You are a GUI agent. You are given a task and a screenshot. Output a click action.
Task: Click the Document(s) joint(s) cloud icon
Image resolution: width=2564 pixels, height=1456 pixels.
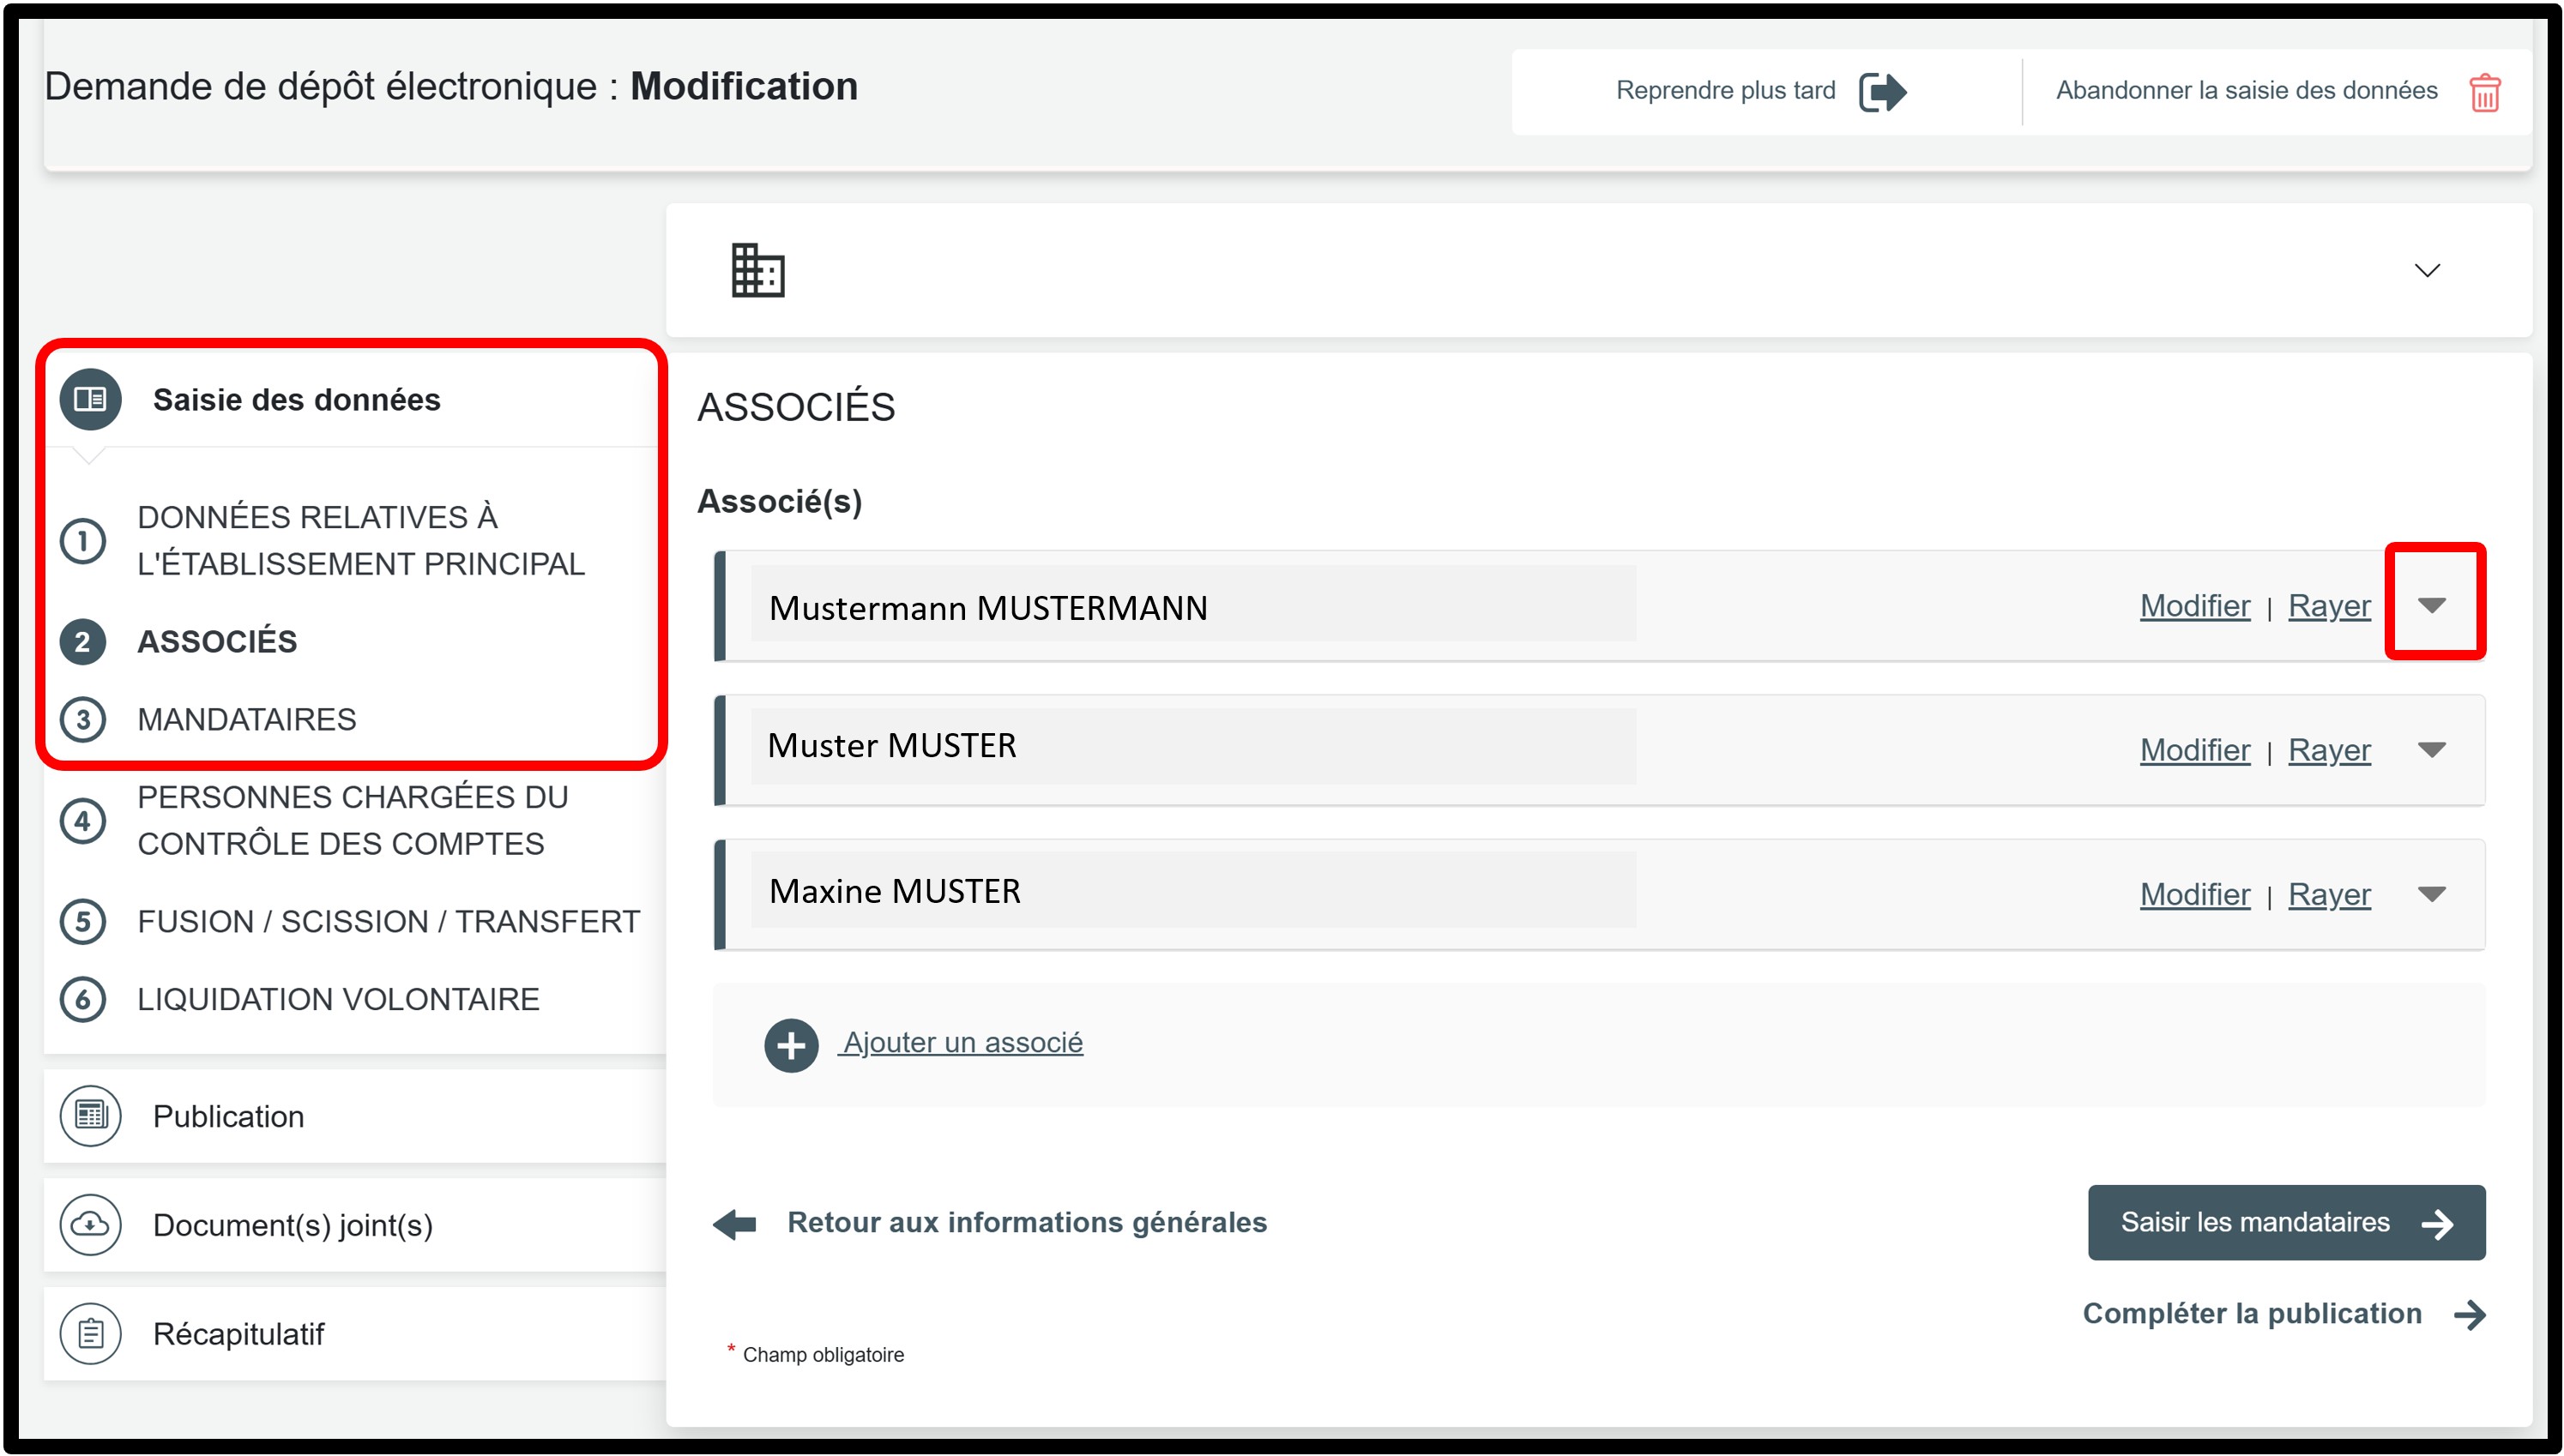90,1224
